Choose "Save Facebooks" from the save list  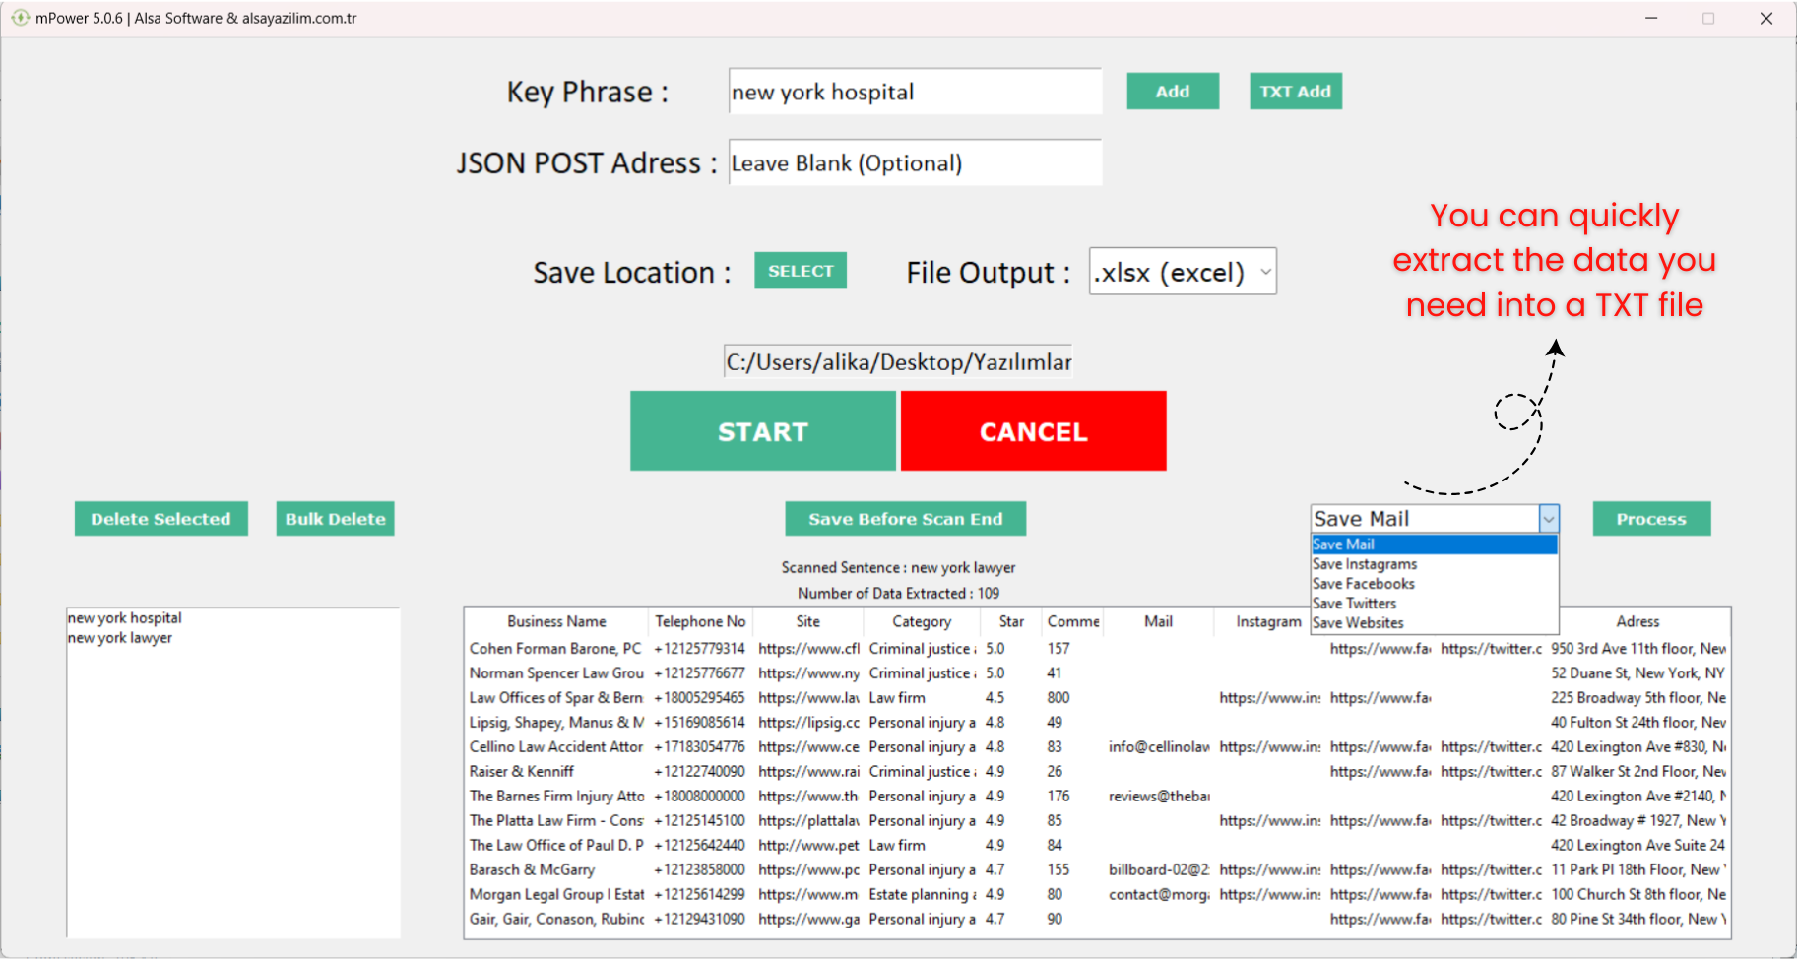[1363, 583]
